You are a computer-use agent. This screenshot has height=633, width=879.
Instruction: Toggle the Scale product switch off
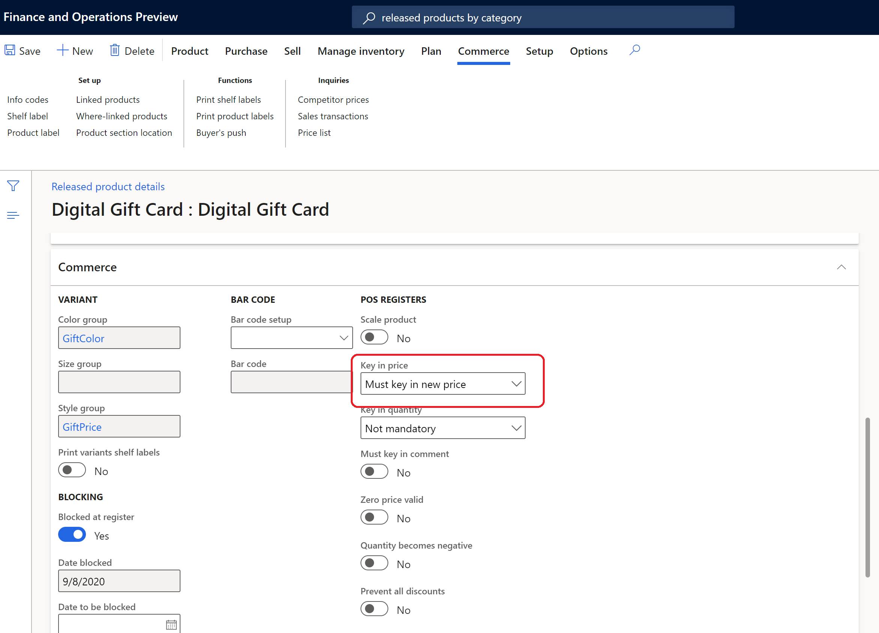(x=374, y=337)
